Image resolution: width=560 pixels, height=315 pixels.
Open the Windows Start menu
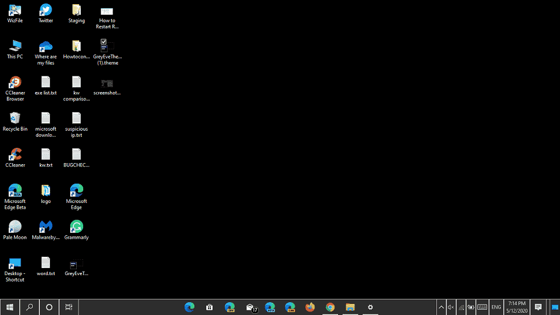(x=9, y=307)
